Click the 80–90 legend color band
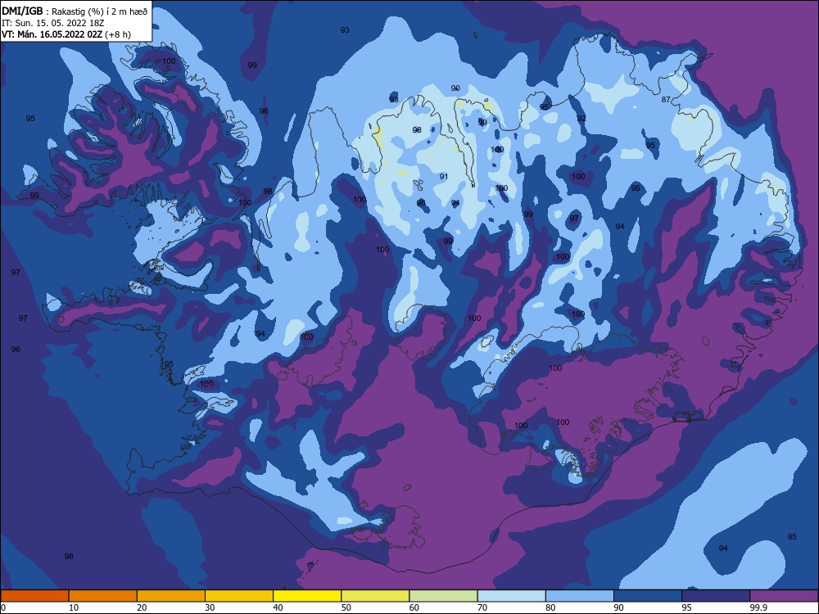819x614 pixels. point(580,596)
